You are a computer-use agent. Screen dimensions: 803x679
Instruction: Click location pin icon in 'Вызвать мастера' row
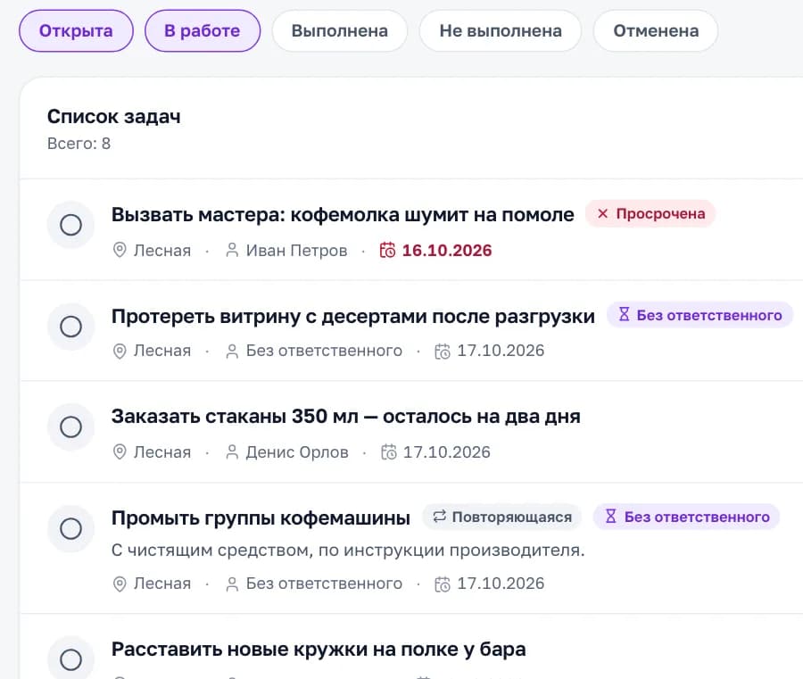(120, 251)
